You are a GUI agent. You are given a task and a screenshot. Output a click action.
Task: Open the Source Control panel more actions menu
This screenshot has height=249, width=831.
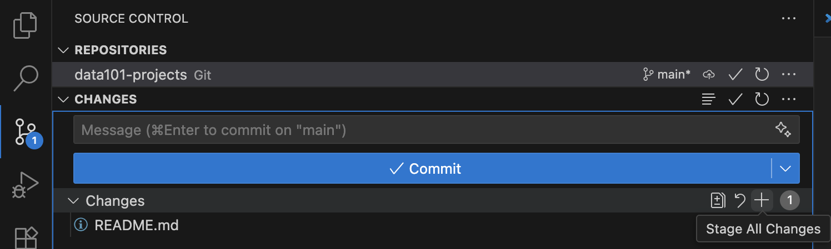789,18
